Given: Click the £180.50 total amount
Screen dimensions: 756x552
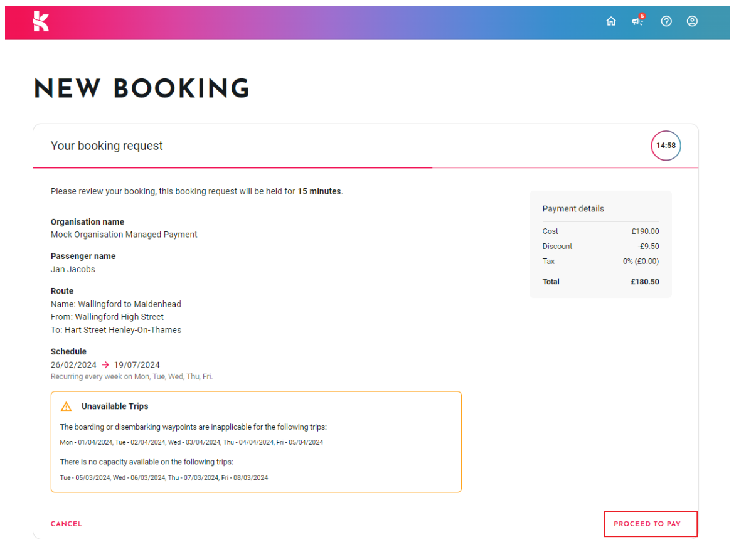Looking at the screenshot, I should click(645, 282).
